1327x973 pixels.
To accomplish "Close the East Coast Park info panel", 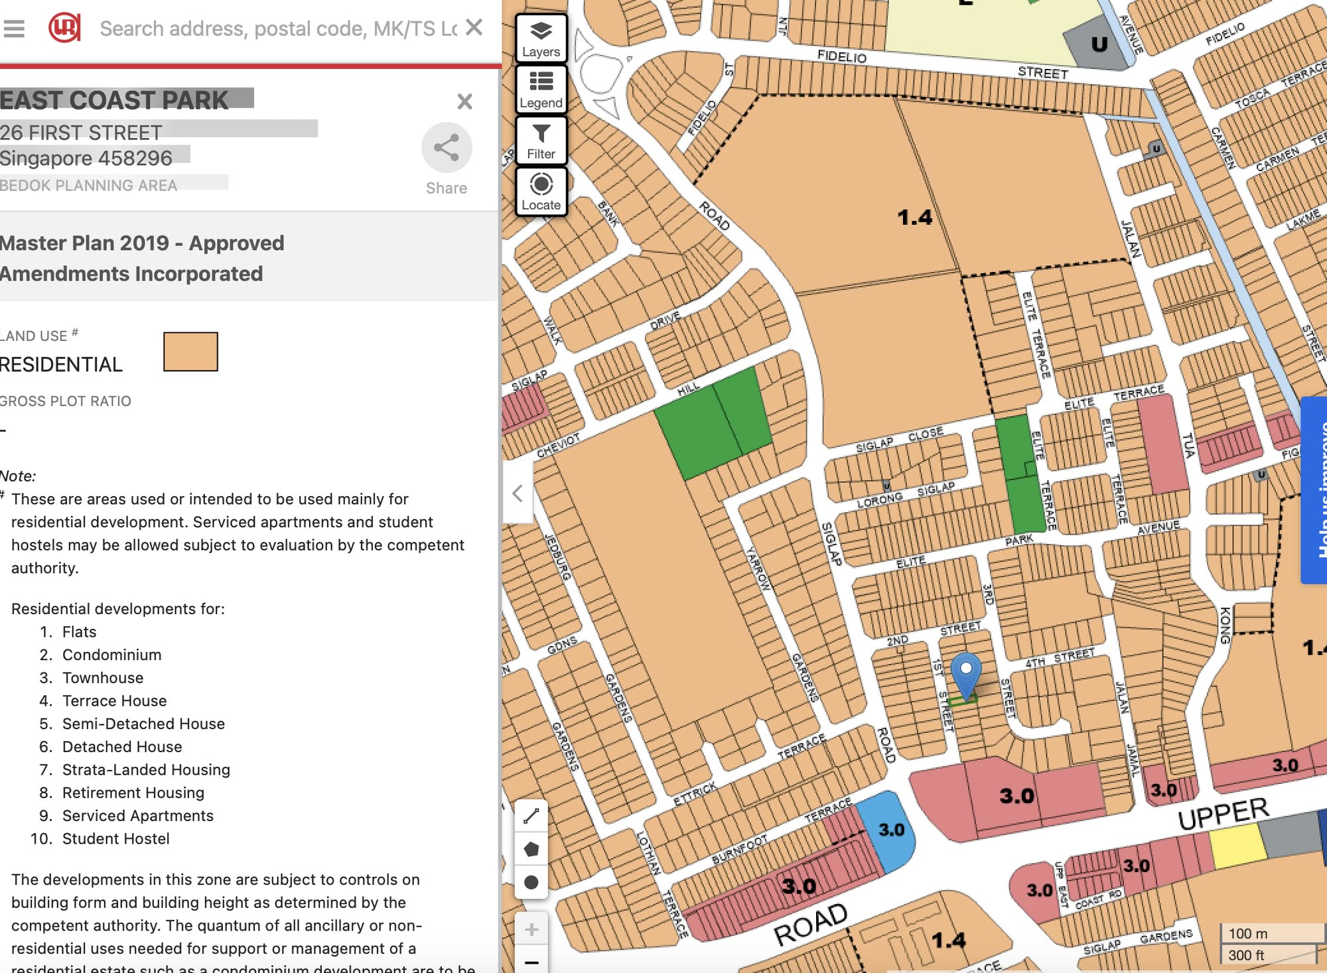I will 464,101.
